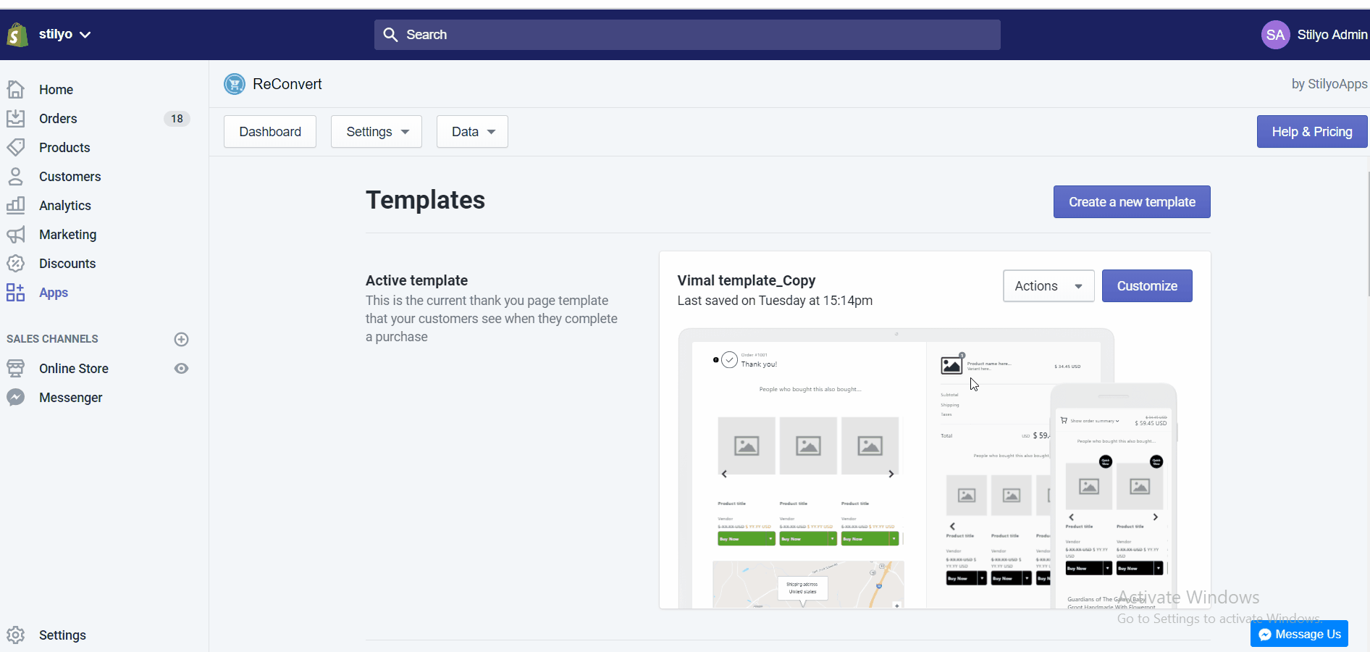Click the Help & Pricing button
This screenshot has height=652, width=1370.
tap(1312, 132)
